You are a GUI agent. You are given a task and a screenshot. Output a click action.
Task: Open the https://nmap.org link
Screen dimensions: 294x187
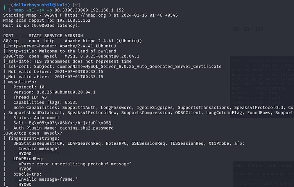(x=72, y=16)
